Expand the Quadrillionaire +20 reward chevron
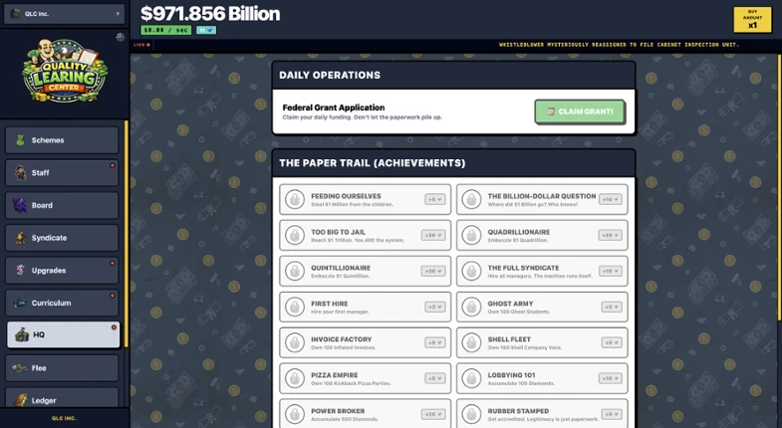 (610, 235)
